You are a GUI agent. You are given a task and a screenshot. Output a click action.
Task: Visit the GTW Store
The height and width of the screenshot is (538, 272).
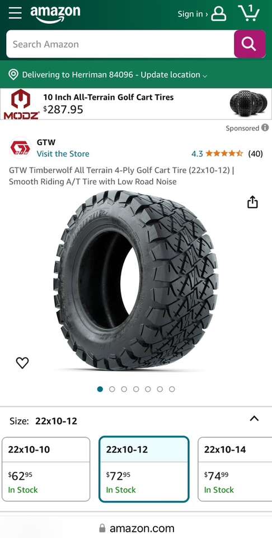(63, 154)
